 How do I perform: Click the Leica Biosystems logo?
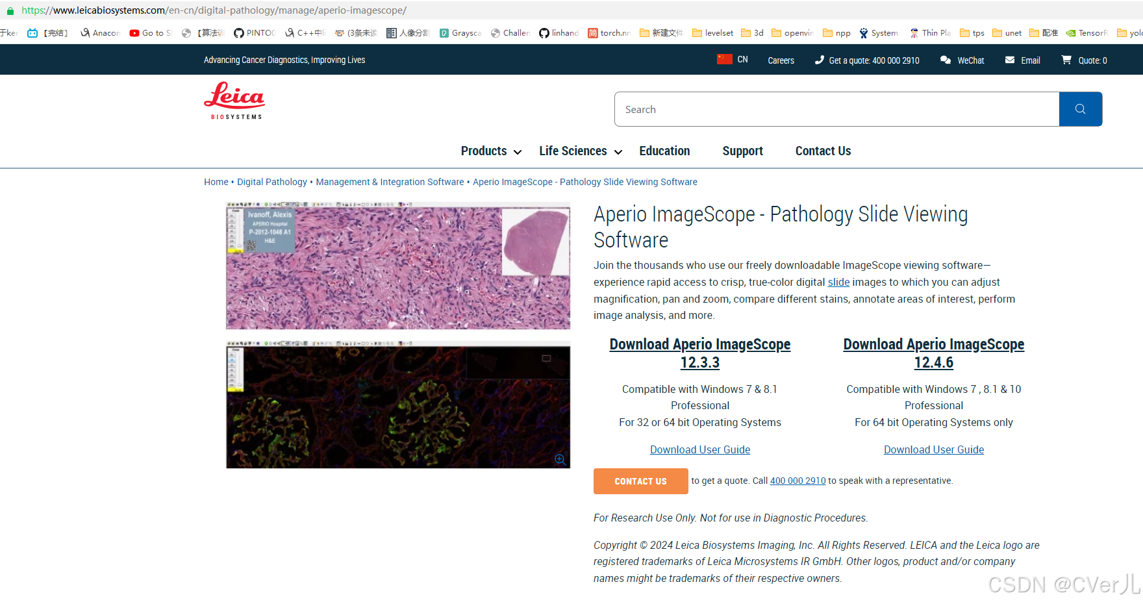tap(234, 99)
